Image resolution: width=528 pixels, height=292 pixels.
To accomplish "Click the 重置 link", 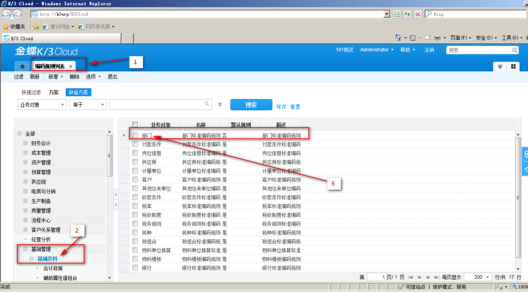I will point(295,107).
